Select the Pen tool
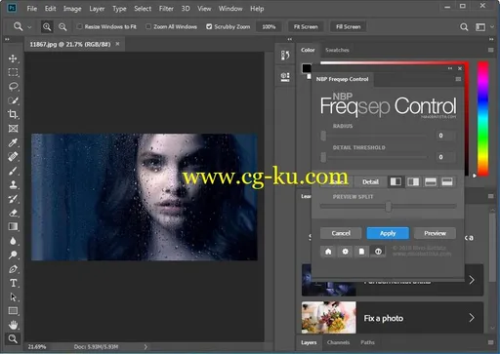Image resolution: width=500 pixels, height=354 pixels. (13, 269)
